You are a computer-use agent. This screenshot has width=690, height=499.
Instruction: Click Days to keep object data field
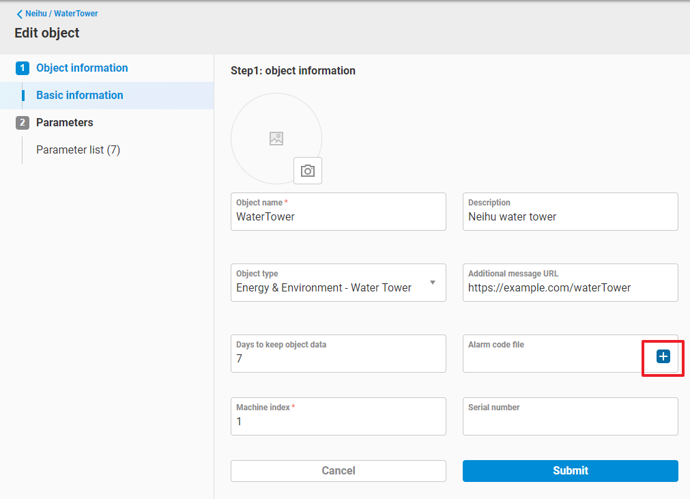coord(338,359)
